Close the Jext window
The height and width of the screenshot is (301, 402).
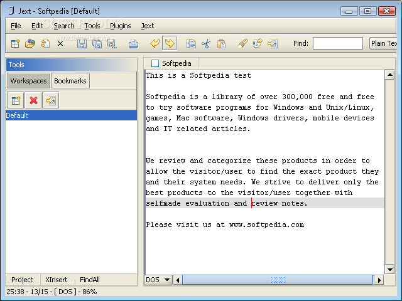[x=387, y=11]
